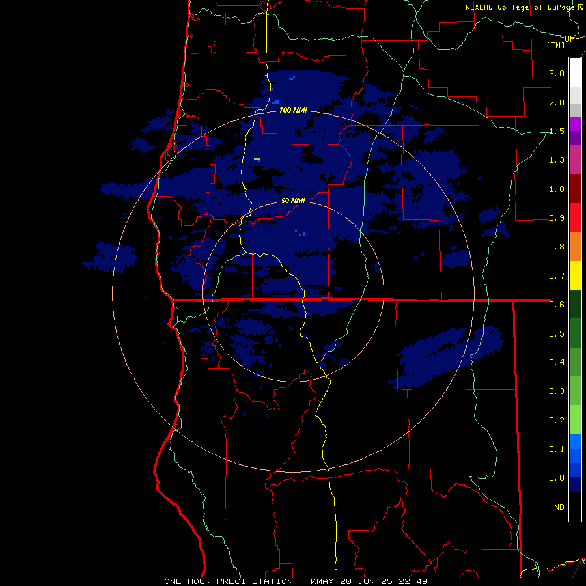Click the 0.0 legend value
The width and height of the screenshot is (586, 586).
point(557,478)
